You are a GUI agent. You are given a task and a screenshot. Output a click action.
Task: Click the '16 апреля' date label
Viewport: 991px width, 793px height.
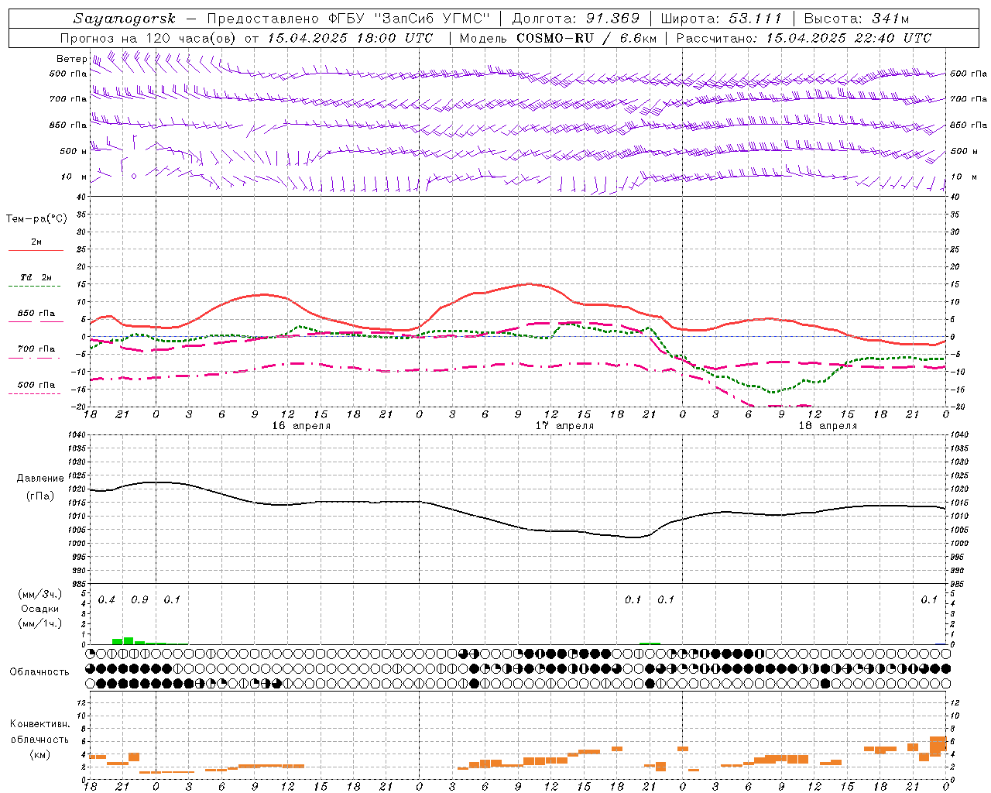[300, 426]
